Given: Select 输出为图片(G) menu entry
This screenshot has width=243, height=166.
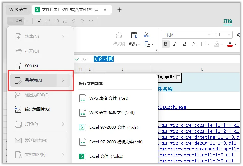Looking at the screenshot, I should pos(40,109).
